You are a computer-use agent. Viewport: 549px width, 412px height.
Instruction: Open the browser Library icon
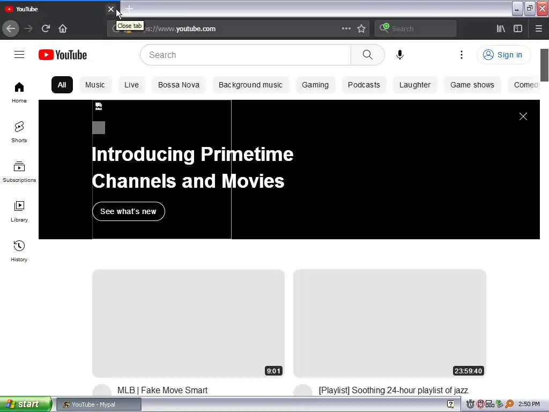(501, 28)
